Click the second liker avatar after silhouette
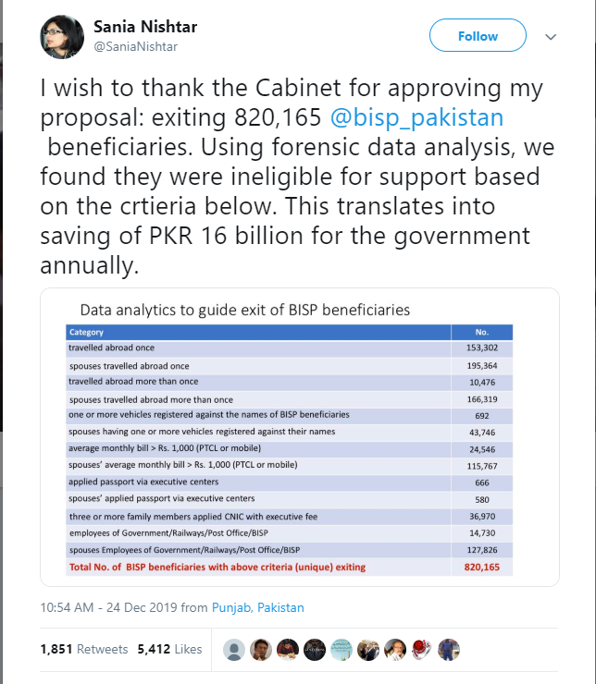596x684 pixels. (x=263, y=650)
